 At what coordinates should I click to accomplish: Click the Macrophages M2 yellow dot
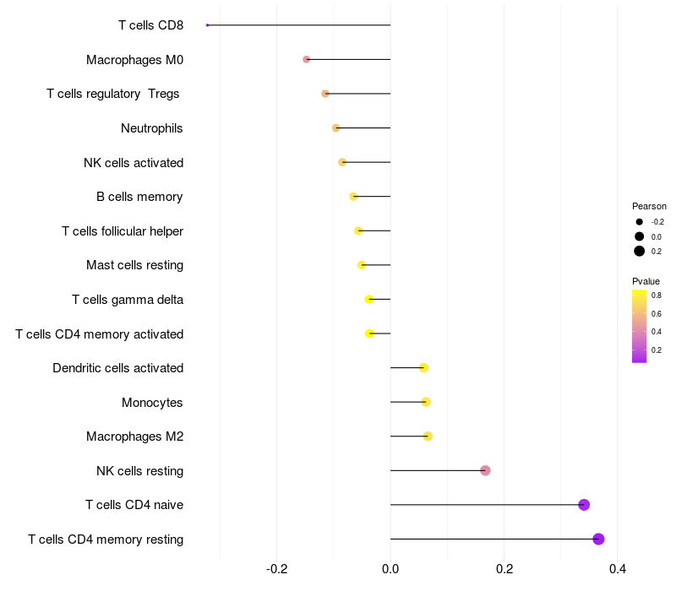pos(428,436)
